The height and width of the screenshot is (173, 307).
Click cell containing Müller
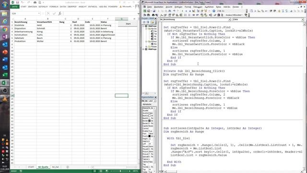click(x=48, y=41)
